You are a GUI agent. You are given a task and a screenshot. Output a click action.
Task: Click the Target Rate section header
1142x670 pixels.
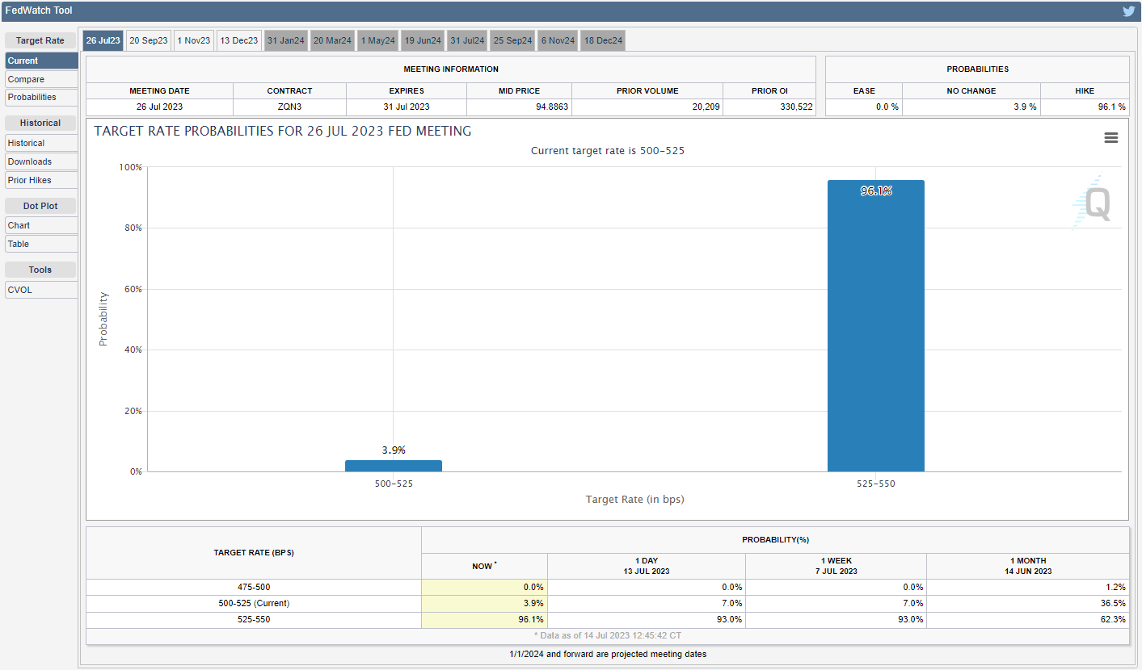40,40
